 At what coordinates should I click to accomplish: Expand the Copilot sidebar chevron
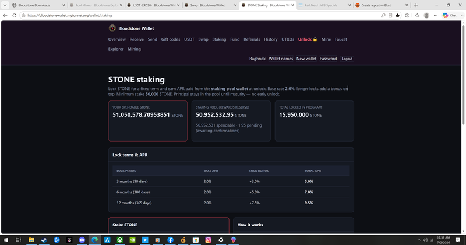coord(462,16)
